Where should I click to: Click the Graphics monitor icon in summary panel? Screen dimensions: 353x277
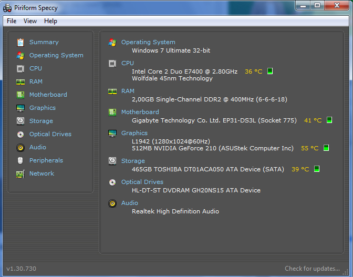pyautogui.click(x=112, y=134)
